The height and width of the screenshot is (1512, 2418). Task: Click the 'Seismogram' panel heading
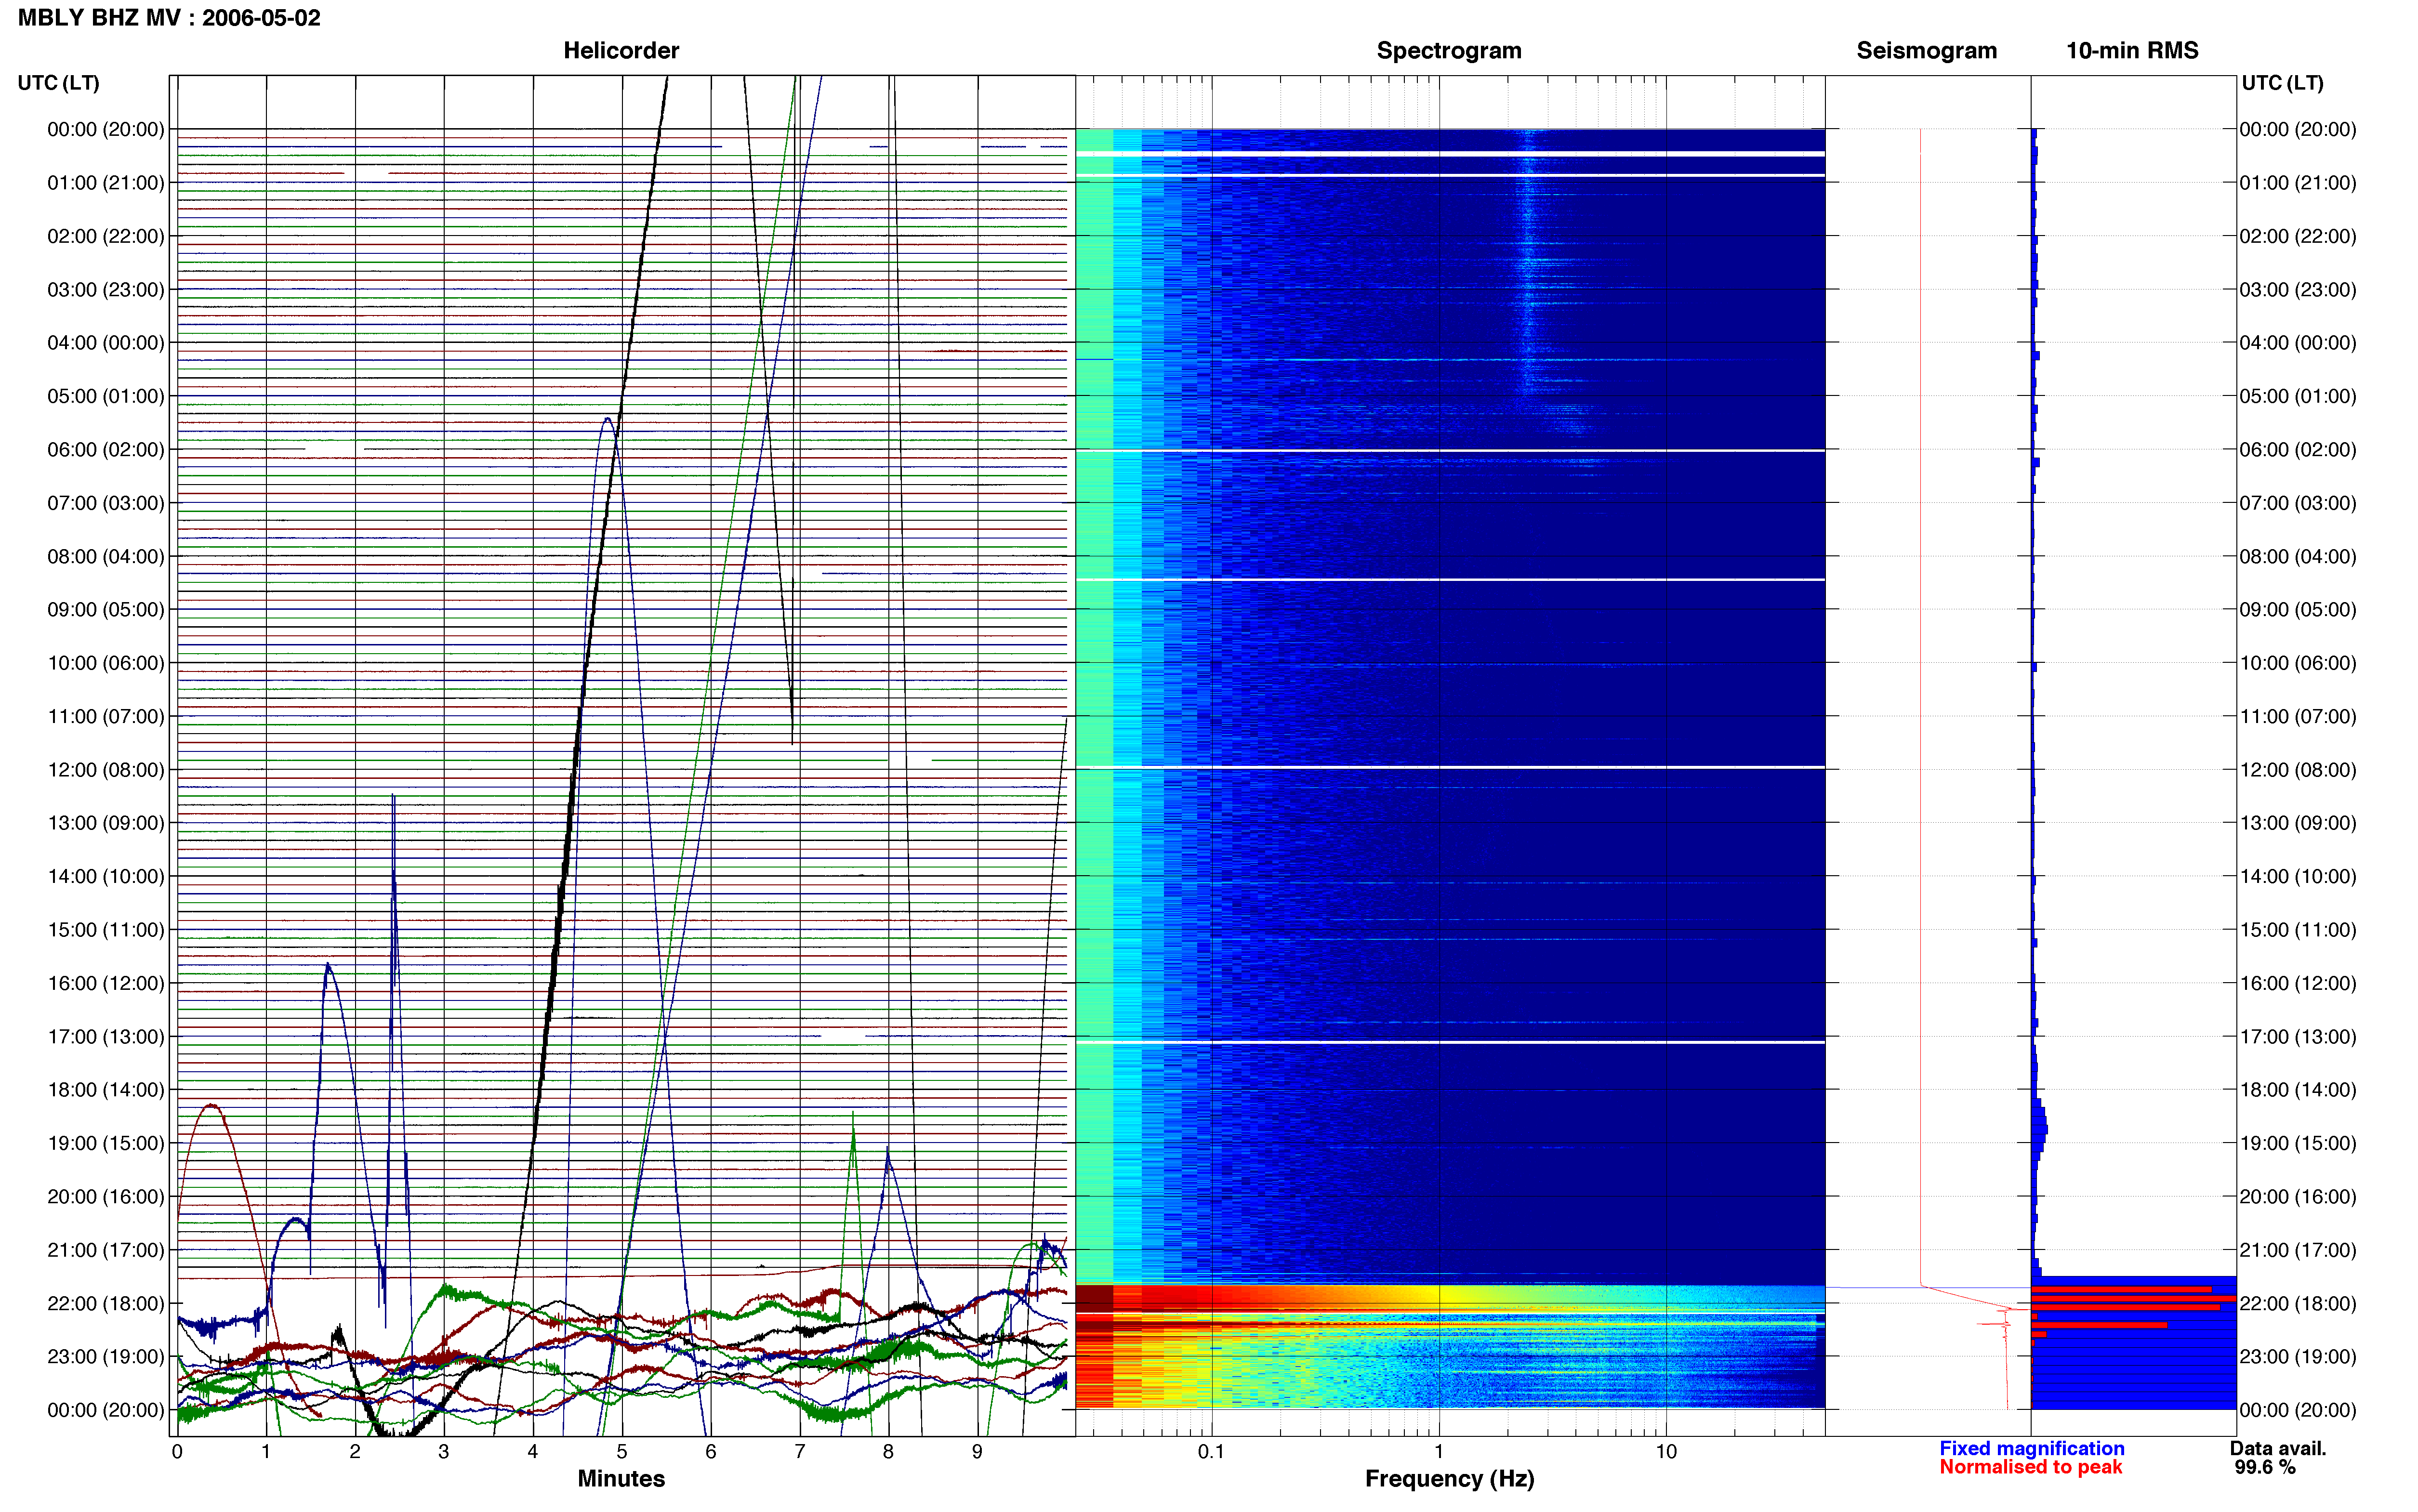click(1926, 50)
